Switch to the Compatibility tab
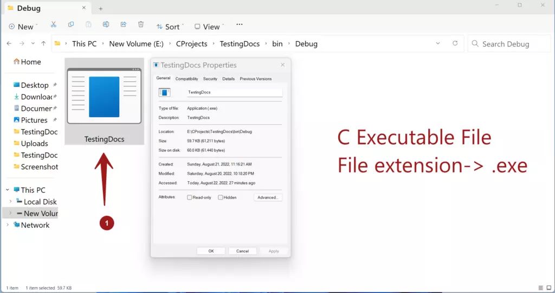The width and height of the screenshot is (555, 293). [x=186, y=79]
